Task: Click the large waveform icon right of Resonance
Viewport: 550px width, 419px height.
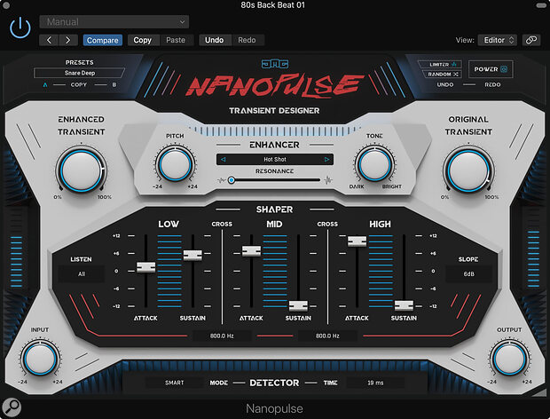Action: 327,180
